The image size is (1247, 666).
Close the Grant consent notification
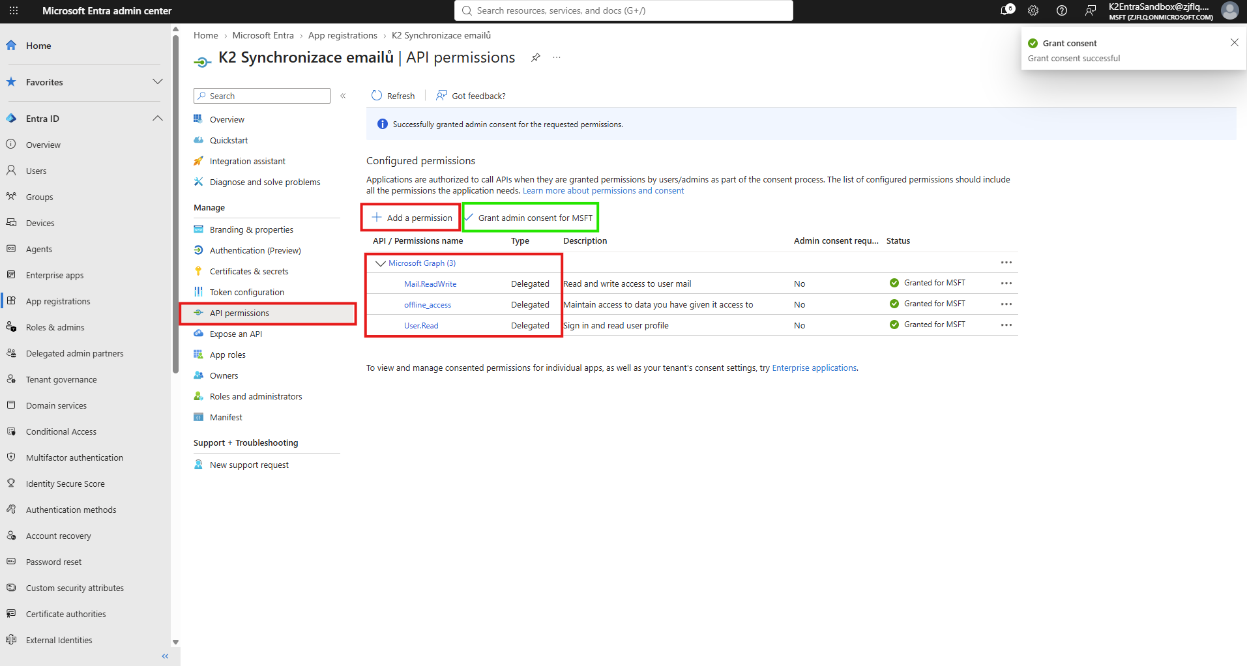coord(1234,42)
